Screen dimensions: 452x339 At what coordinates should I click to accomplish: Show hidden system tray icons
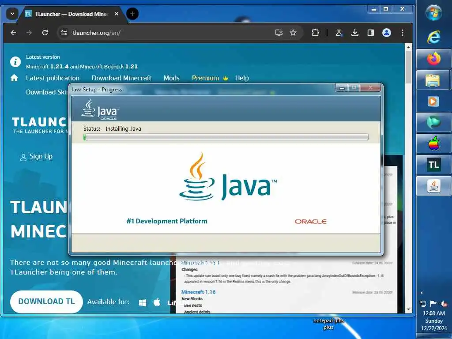(x=422, y=293)
